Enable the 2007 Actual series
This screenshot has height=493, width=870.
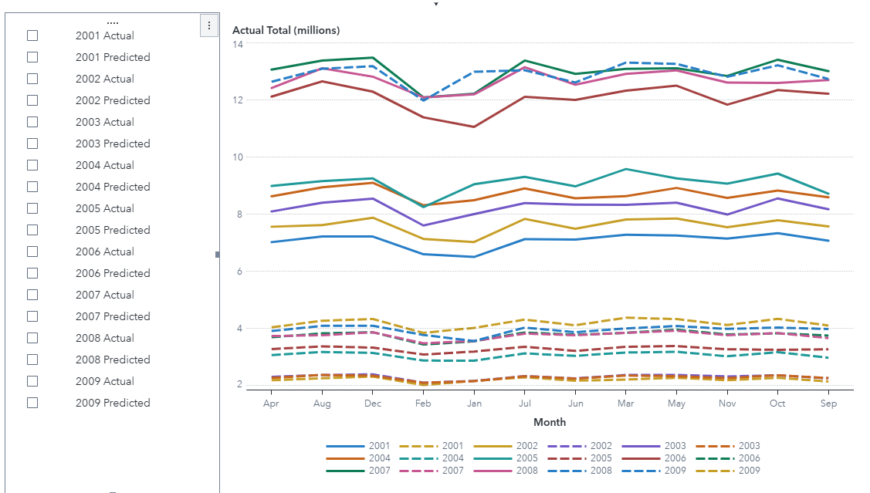coord(32,295)
